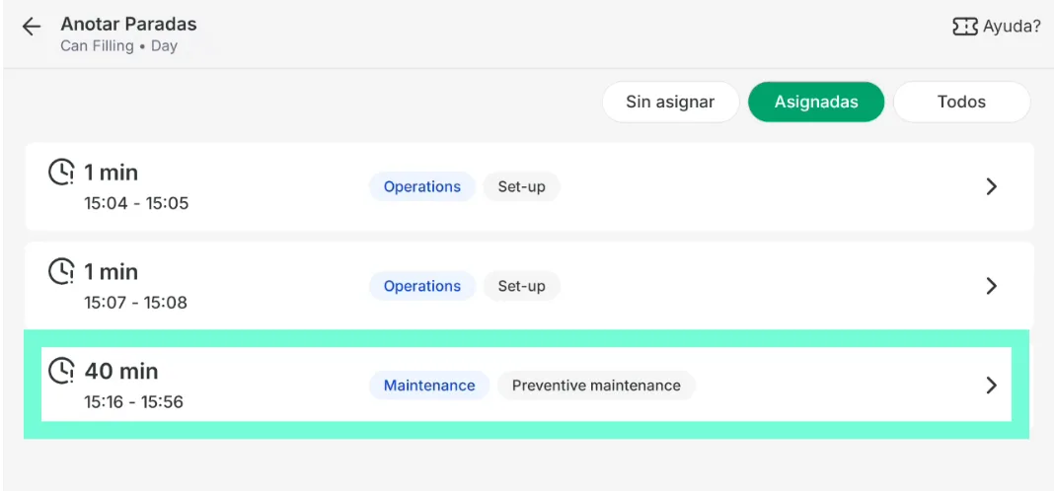
Task: Go back with the left arrow icon
Action: (31, 27)
